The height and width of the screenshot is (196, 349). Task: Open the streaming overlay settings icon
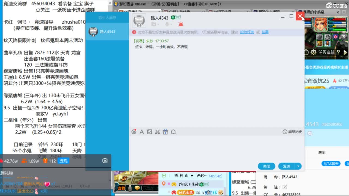click(x=105, y=161)
